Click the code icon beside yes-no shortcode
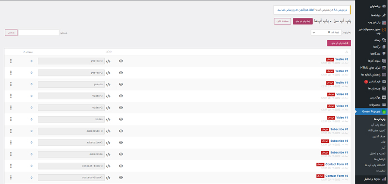The height and width of the screenshot is (184, 388). [108, 84]
